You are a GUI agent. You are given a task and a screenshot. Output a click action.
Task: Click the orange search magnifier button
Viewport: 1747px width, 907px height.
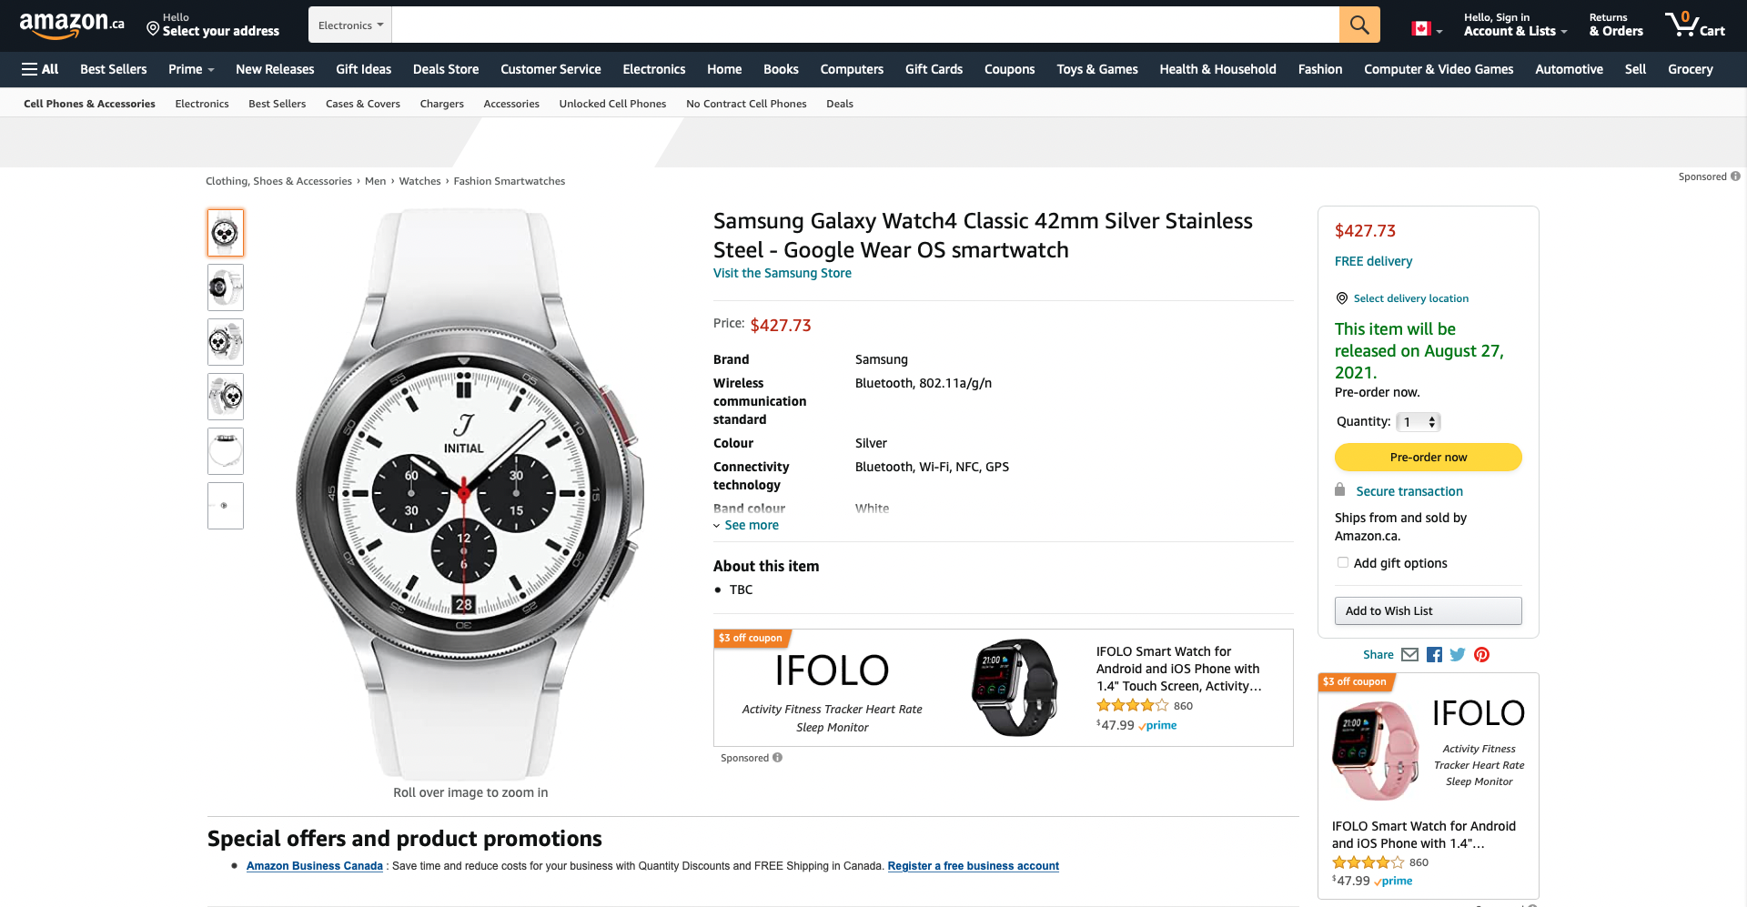1358,25
